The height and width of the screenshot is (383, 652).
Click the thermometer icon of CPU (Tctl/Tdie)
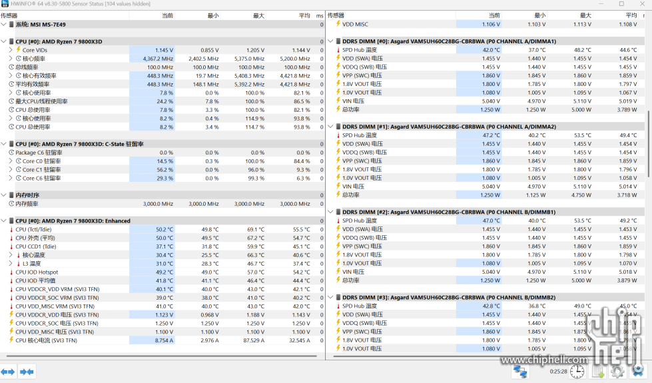11,230
